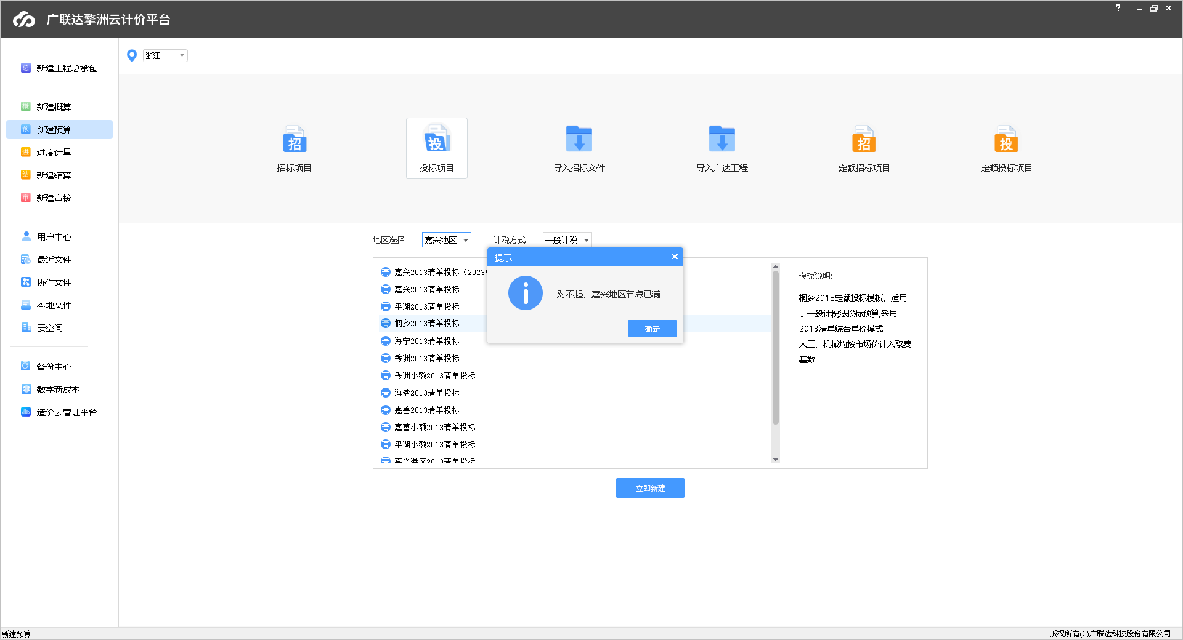1183x640 pixels.
Task: Click the 最近文件 icon
Action: click(x=26, y=259)
